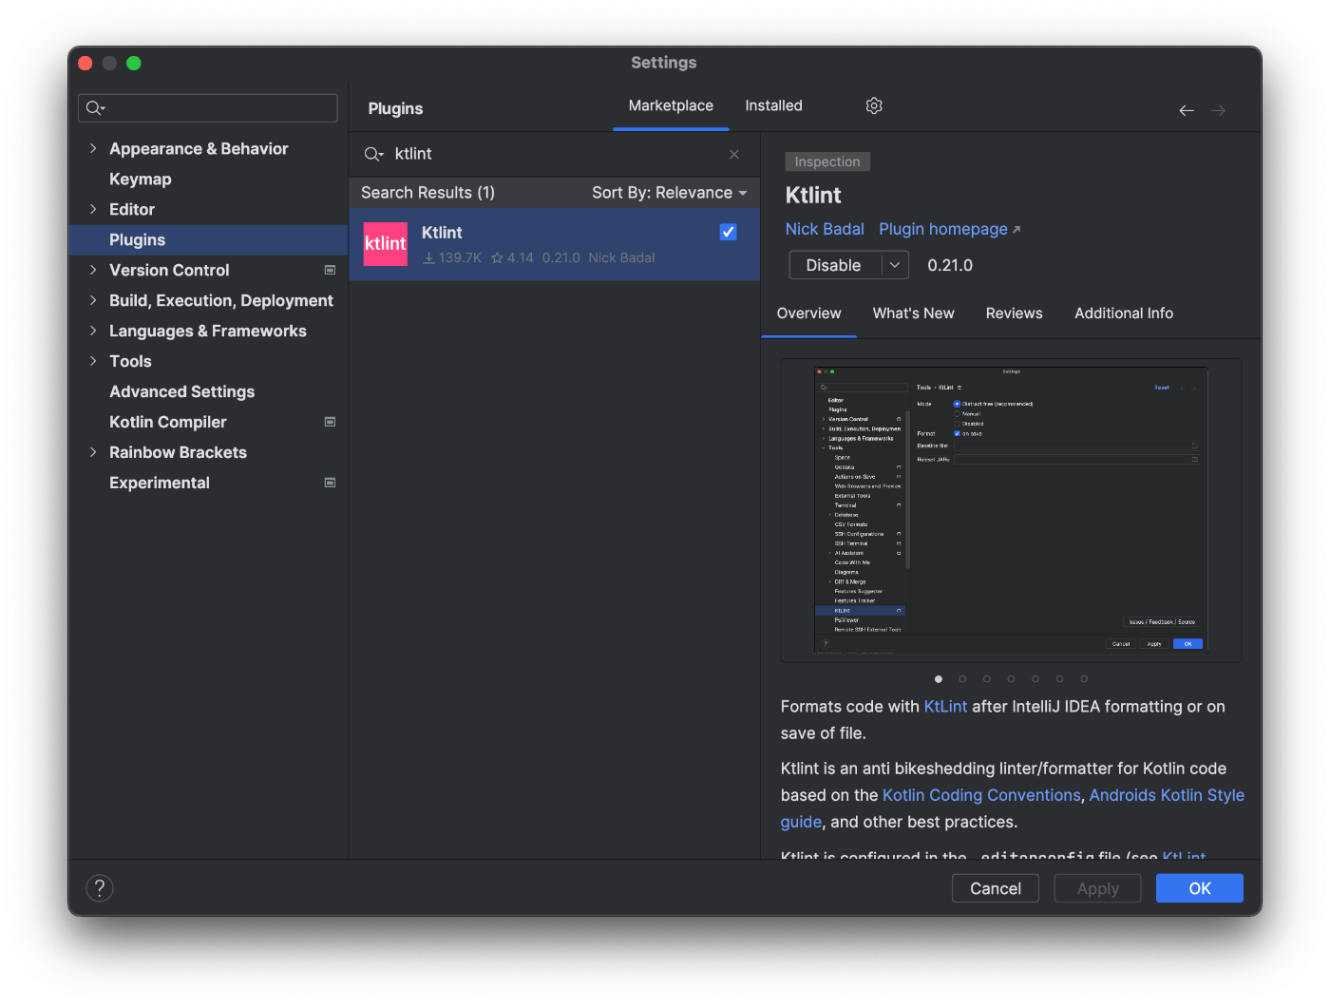Click the OK button
Image resolution: width=1330 pixels, height=1006 pixels.
(1200, 888)
